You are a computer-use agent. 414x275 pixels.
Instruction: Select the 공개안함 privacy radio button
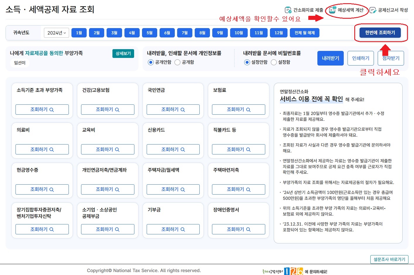tap(150, 62)
